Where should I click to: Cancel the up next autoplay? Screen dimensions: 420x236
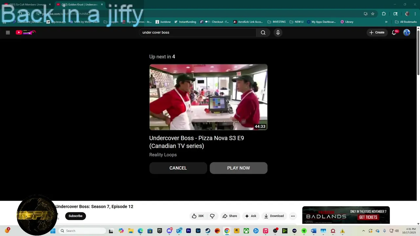point(178,168)
